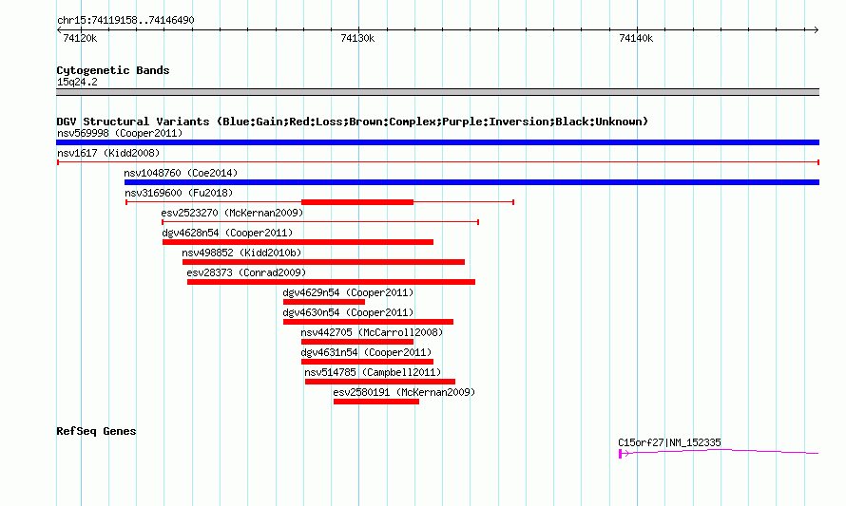Click the dgv4630n54 (Cooper2011) red bar
Screen dimensions: 846x506
[x=368, y=322]
